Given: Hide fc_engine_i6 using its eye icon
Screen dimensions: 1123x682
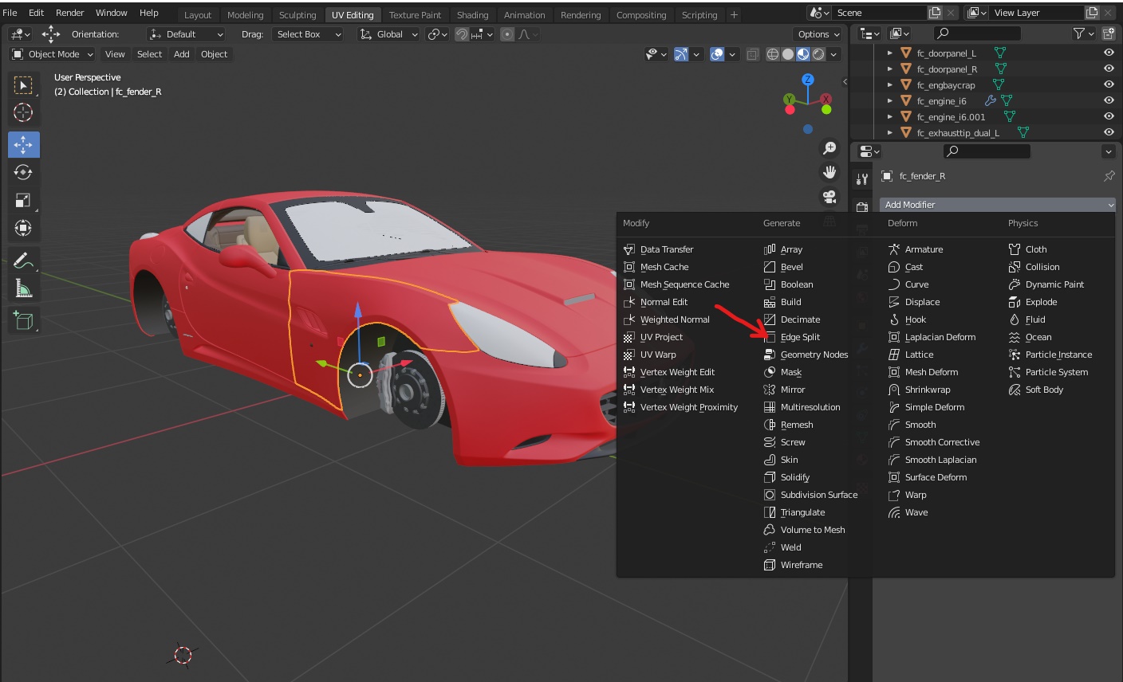Looking at the screenshot, I should click(1108, 100).
